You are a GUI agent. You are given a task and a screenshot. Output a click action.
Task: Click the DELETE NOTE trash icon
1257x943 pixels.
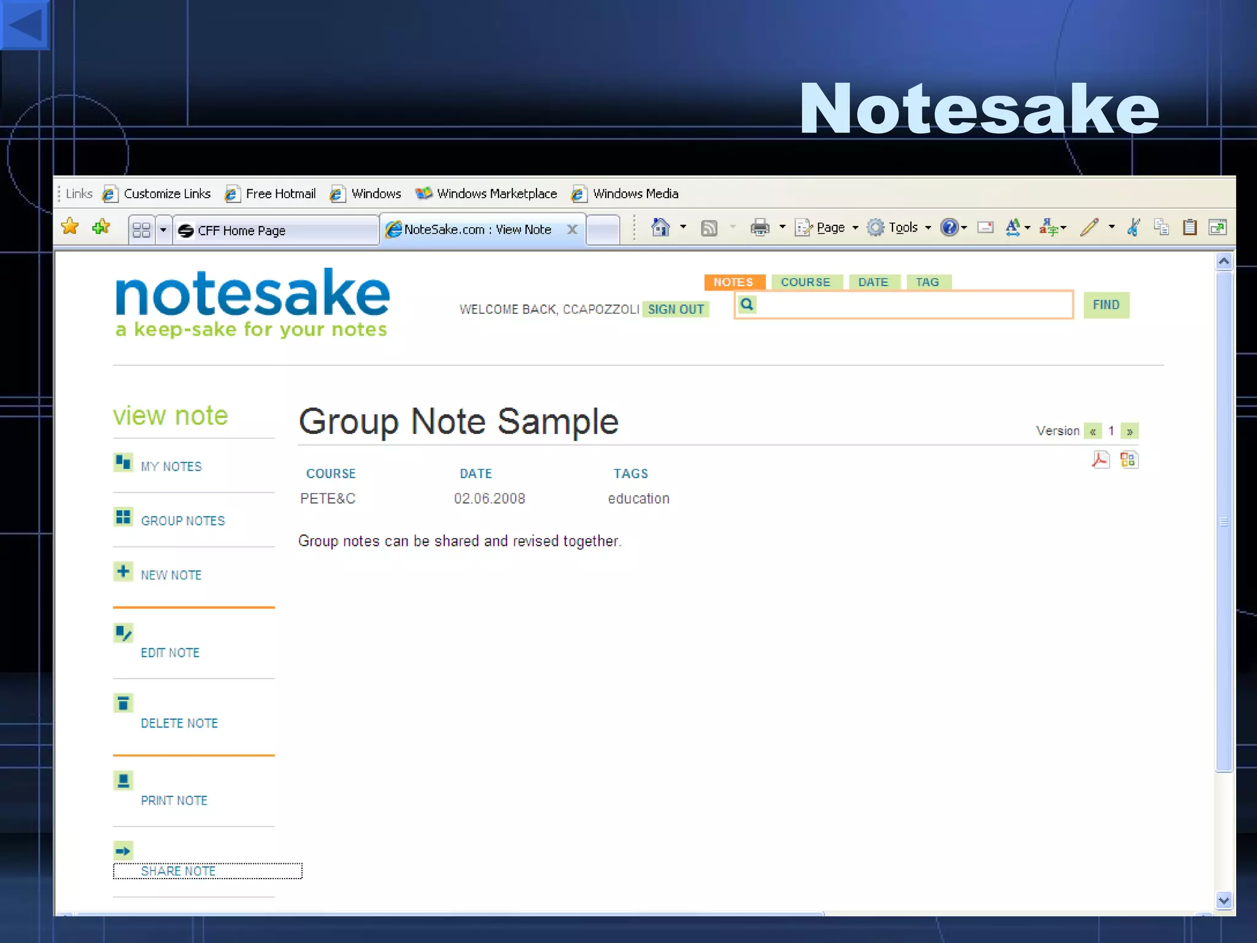pos(123,703)
